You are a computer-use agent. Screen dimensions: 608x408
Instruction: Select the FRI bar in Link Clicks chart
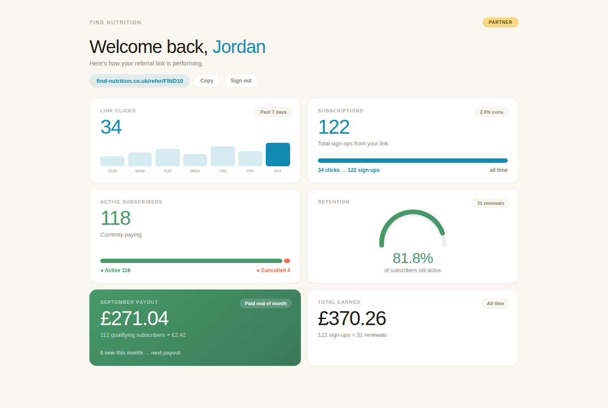point(250,158)
